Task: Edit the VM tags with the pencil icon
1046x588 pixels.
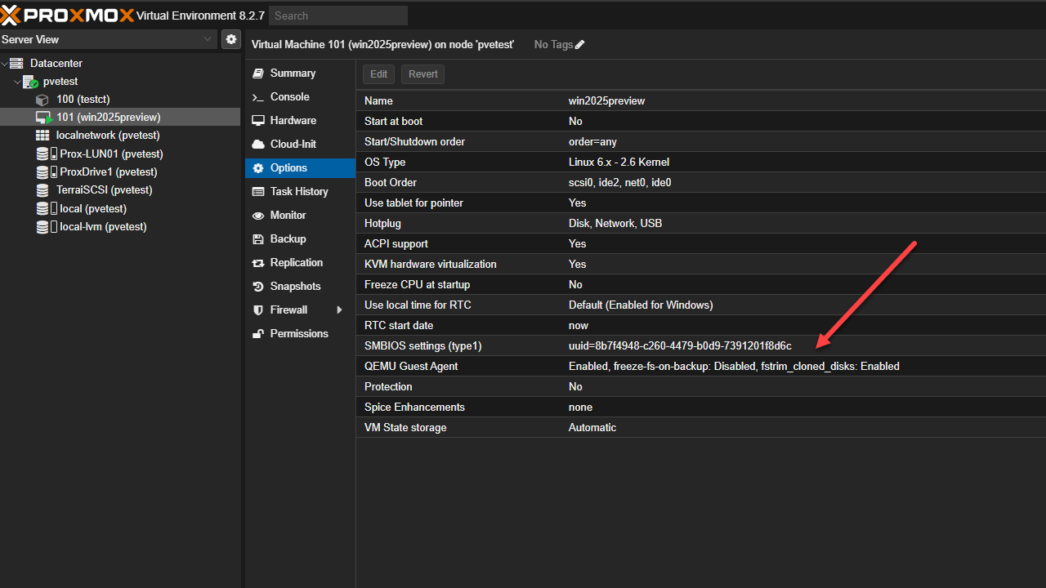Action: click(581, 45)
